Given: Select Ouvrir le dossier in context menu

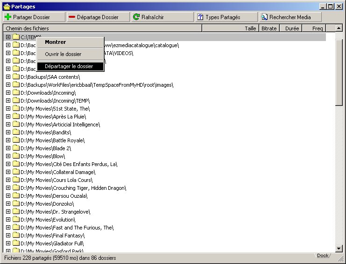Looking at the screenshot, I should [x=63, y=55].
